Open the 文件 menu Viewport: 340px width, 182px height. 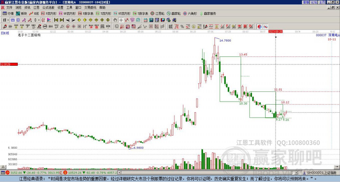click(x=9, y=8)
